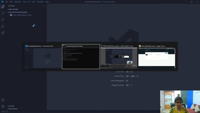Open Explorer panel more actions ellipsis
The width and height of the screenshot is (200, 113).
click(x=43, y=6)
